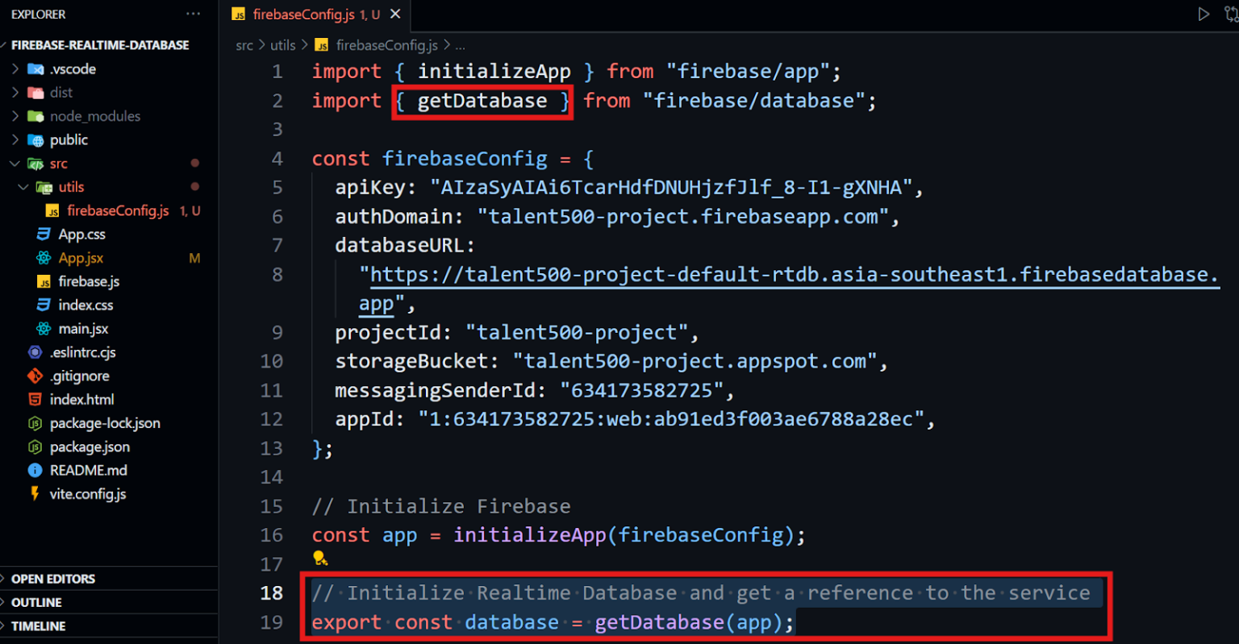Click the ellipsis at the end of the breadcrumbs
The image size is (1239, 644).
point(461,46)
